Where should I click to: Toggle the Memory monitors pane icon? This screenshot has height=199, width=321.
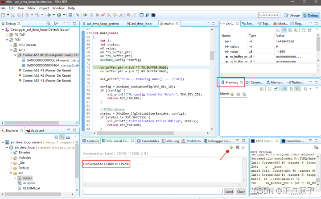click(x=284, y=89)
